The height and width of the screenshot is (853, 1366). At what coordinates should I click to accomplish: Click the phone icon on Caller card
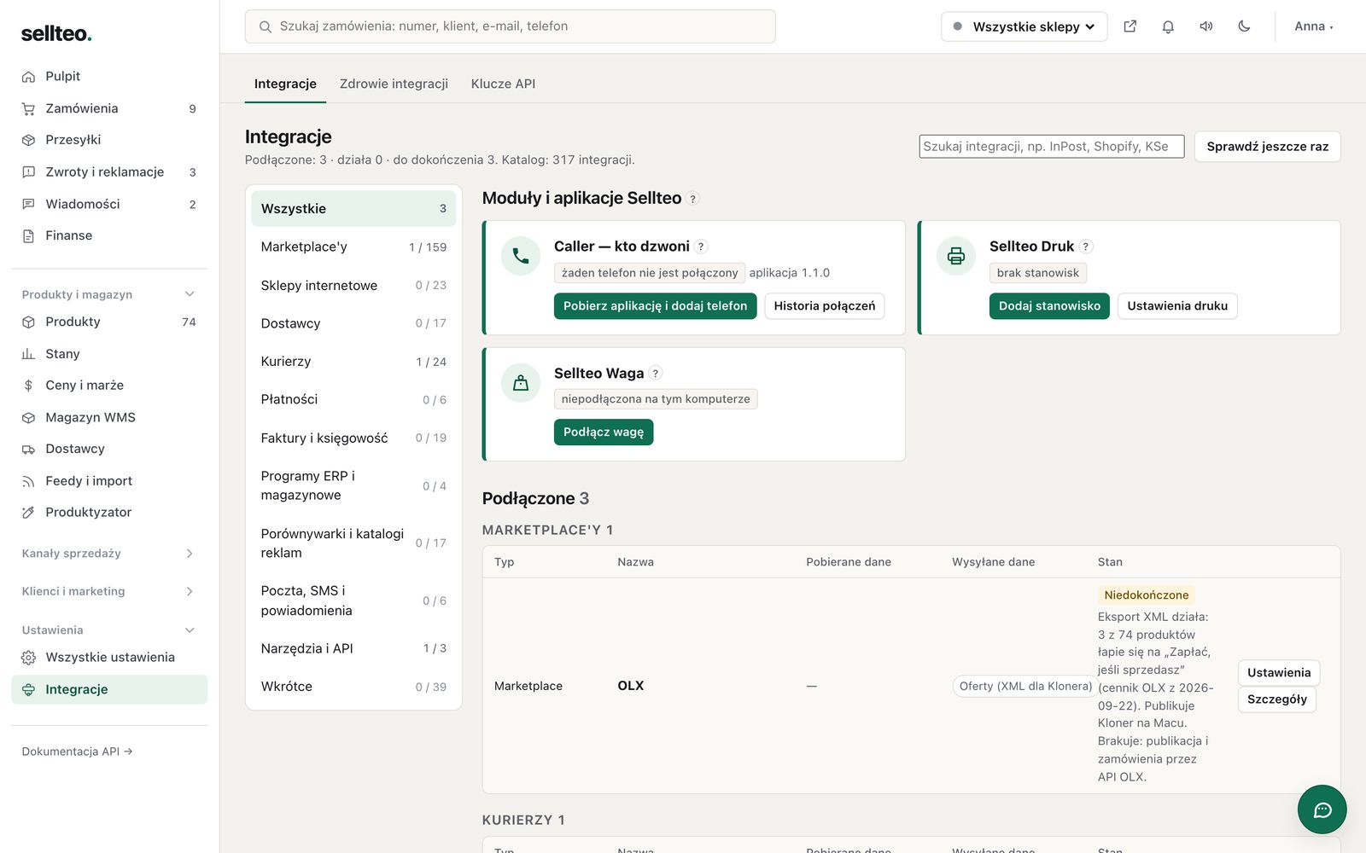coord(521,256)
